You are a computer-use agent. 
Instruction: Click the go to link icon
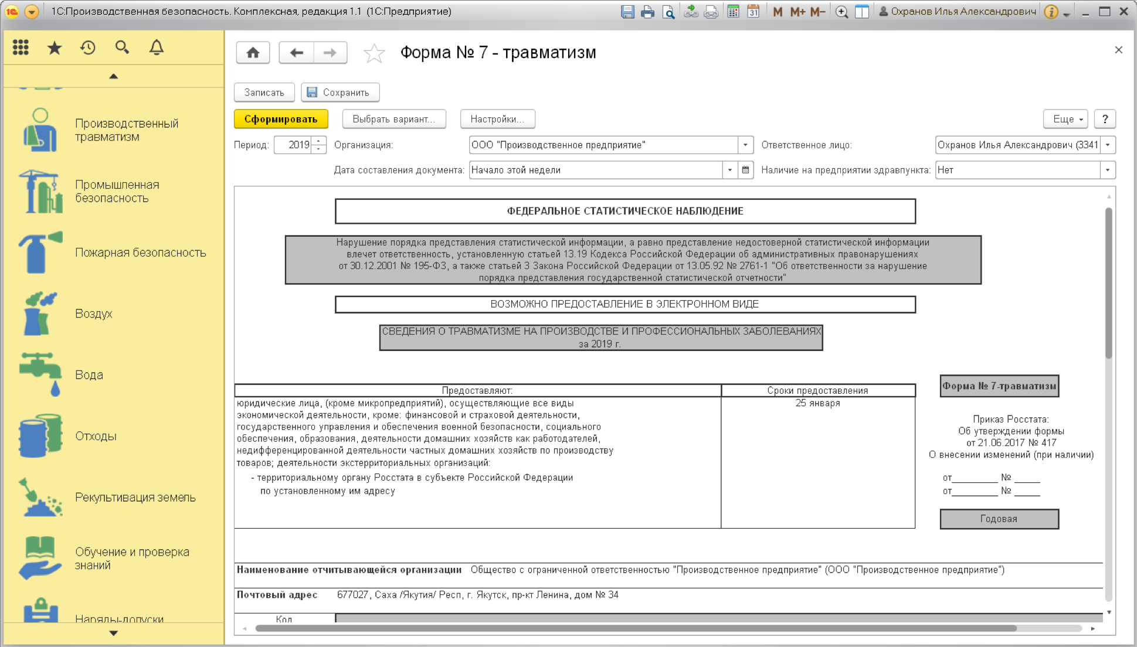click(x=711, y=12)
